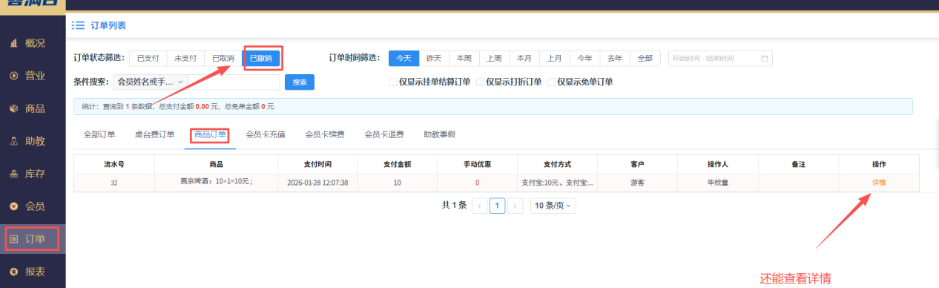Screen dimensions: 939x288
Task: Filter orders by 已取消 status
Action: 223,58
